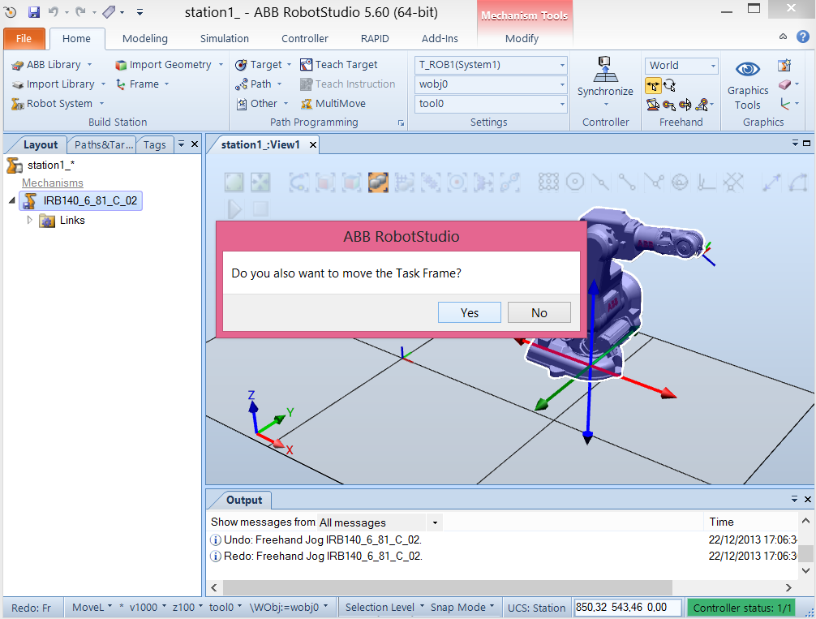Image resolution: width=816 pixels, height=619 pixels.
Task: Open the RAPID ribbon tab
Action: [x=375, y=38]
